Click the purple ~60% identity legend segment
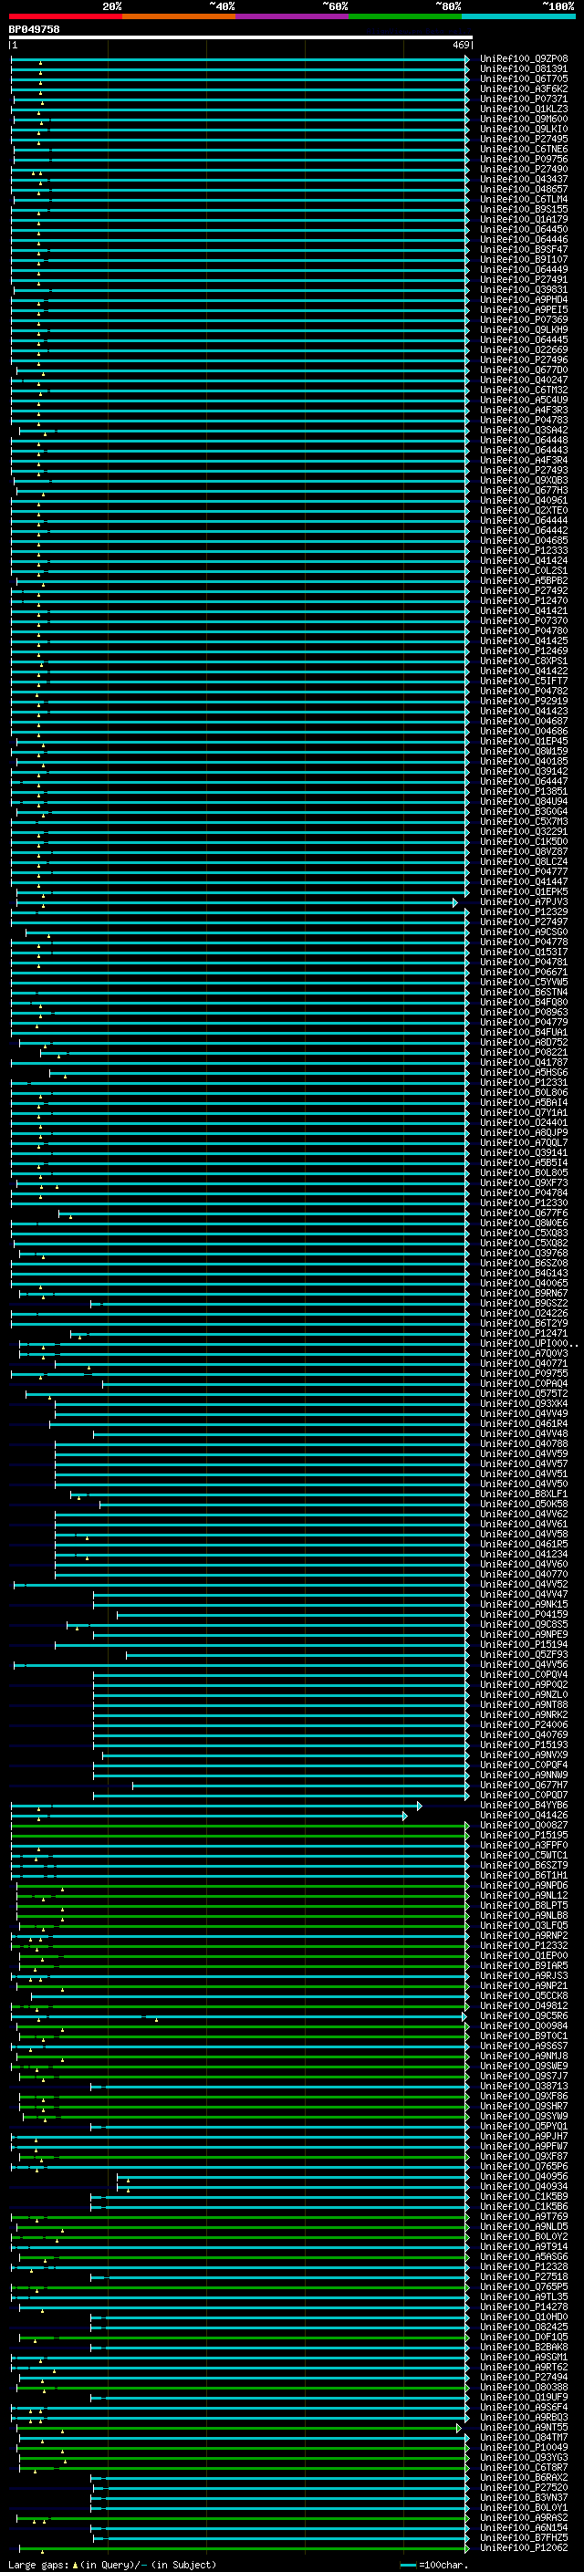 [x=293, y=16]
